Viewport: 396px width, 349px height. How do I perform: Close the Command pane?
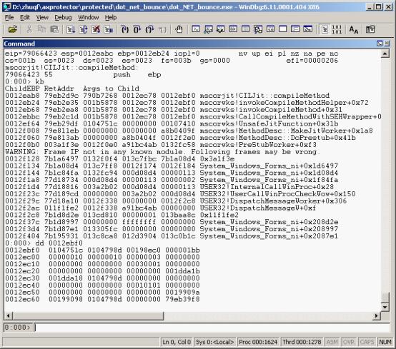point(387,44)
